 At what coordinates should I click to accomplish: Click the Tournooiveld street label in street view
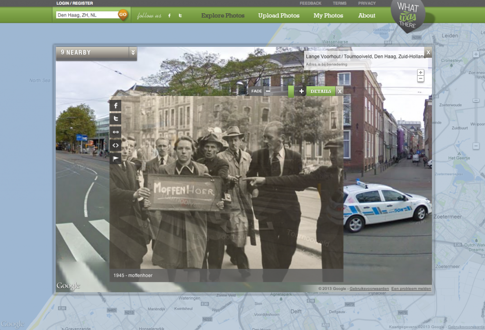pyautogui.click(x=308, y=239)
